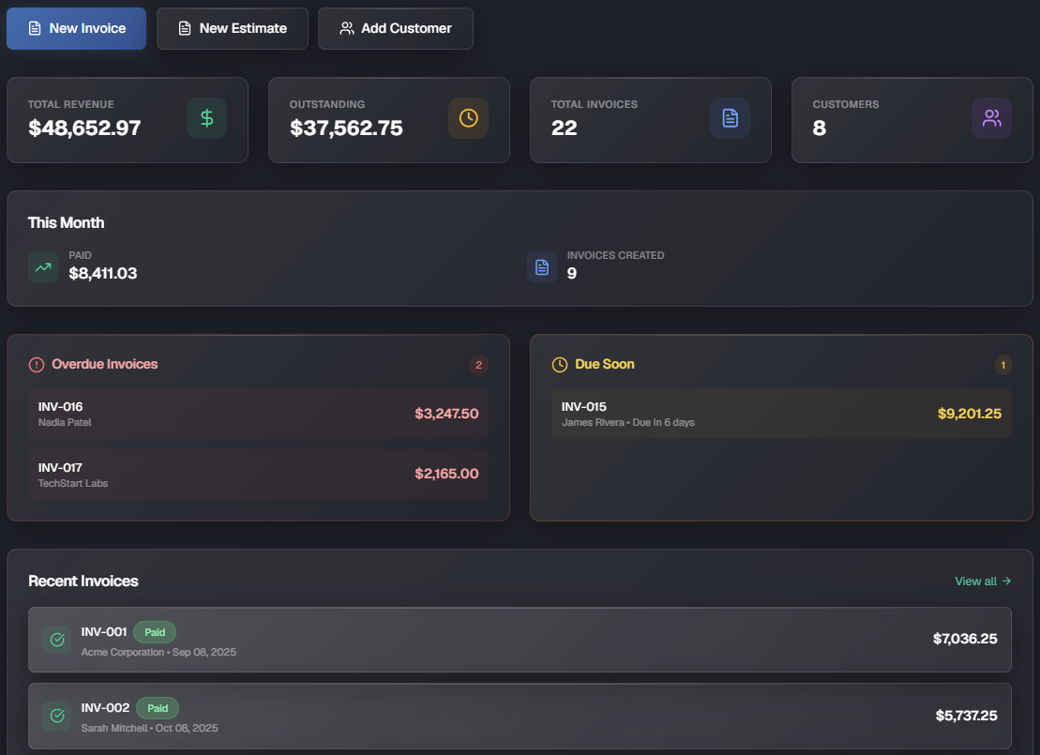Click the document icon on Total Invoices card

(730, 118)
